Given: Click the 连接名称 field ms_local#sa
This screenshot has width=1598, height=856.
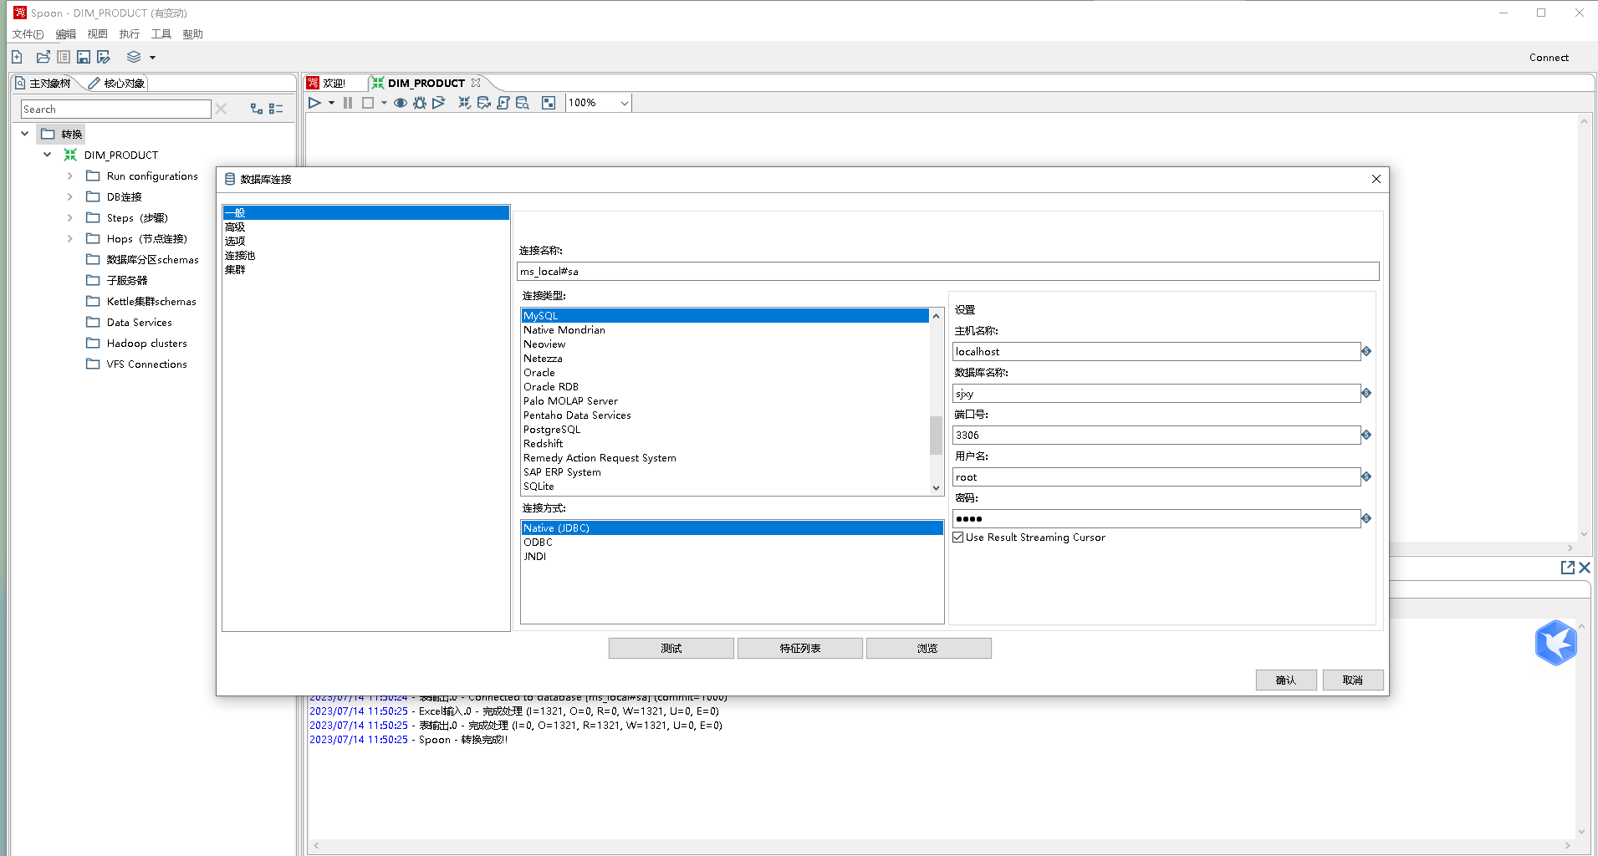Looking at the screenshot, I should pos(947,272).
